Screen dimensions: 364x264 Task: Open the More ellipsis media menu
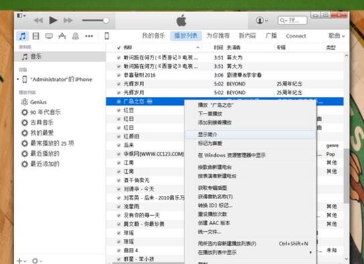(89, 36)
